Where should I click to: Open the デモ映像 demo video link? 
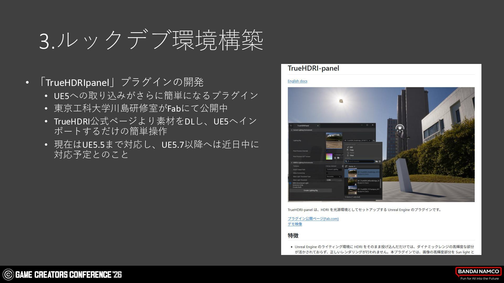coord(295,224)
